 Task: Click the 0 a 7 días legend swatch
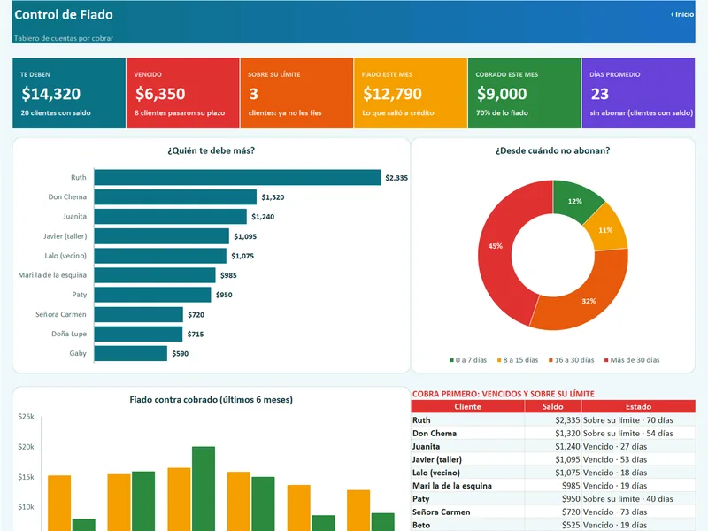coord(451,360)
